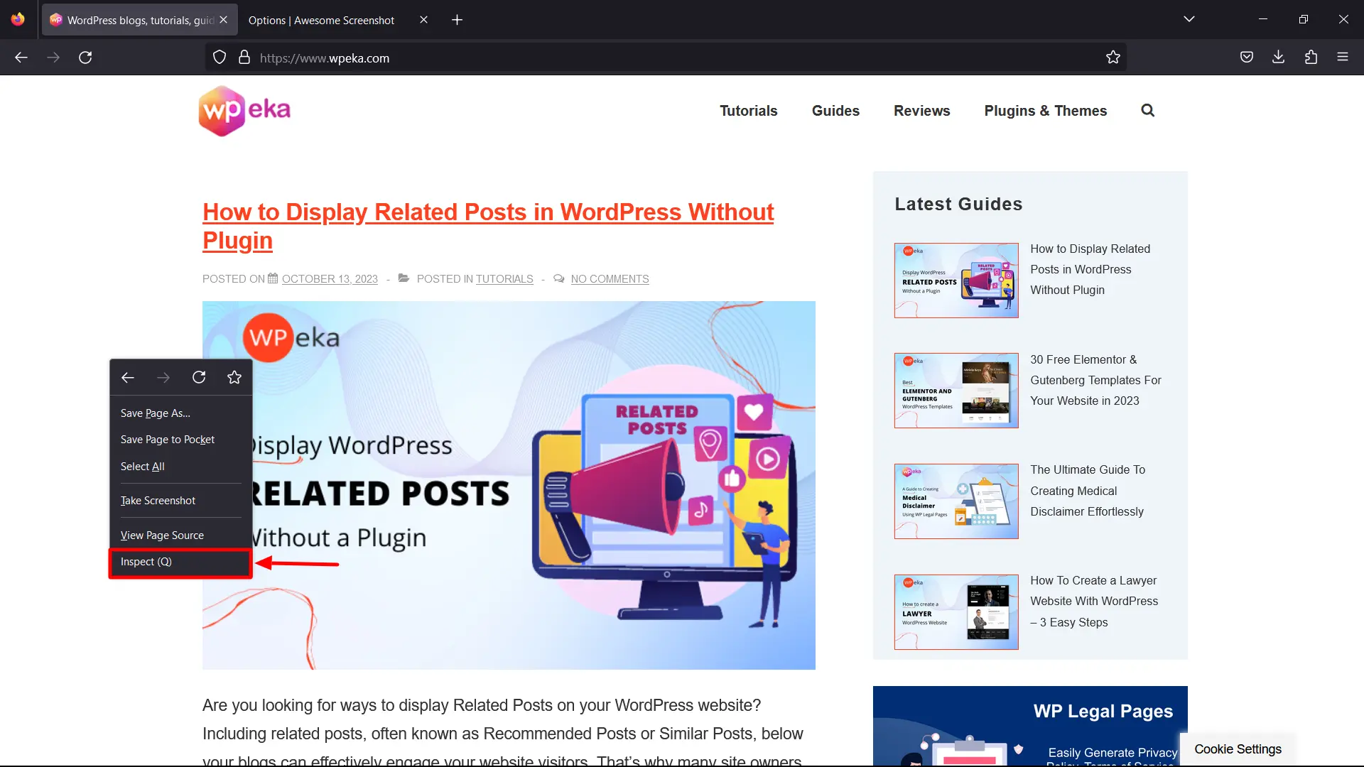Open the tracking protection shield icon
Screen dimensions: 1364x767
[220, 58]
